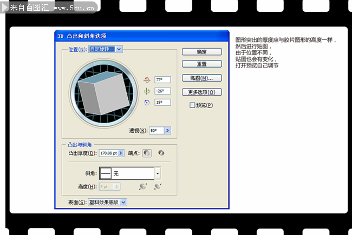Click the X-axis rotation field showing 77°

click(162, 79)
